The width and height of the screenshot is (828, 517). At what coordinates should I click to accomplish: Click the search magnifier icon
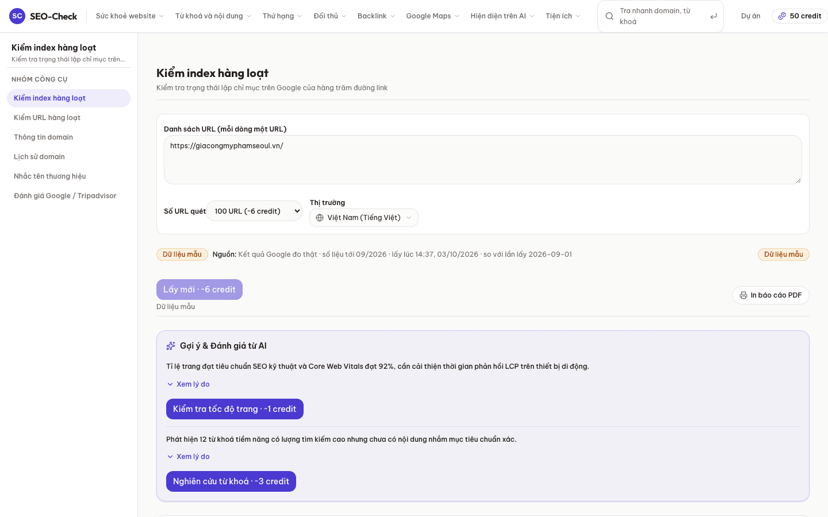609,16
